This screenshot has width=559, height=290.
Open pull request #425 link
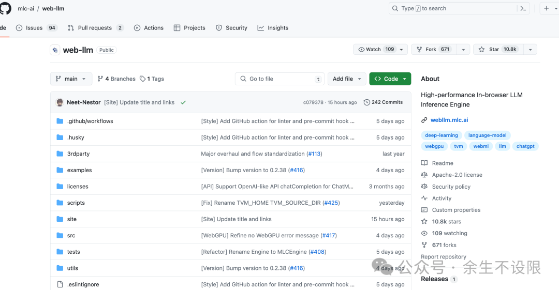click(x=331, y=203)
